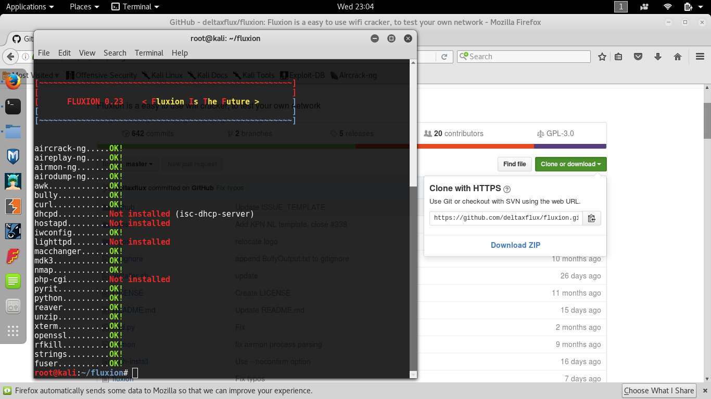Open terminal Help menu
Screen dimensions: 711x399
pos(180,53)
